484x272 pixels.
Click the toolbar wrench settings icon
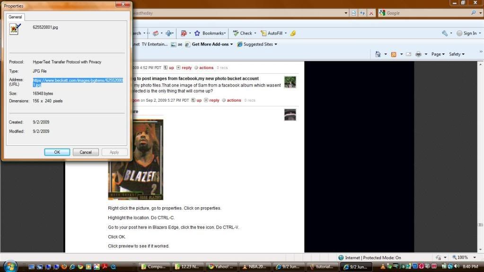click(445, 33)
